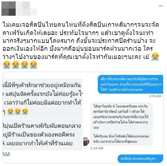Click the first crying emoji inside left chat image
The width and height of the screenshot is (167, 166).
pos(10,111)
